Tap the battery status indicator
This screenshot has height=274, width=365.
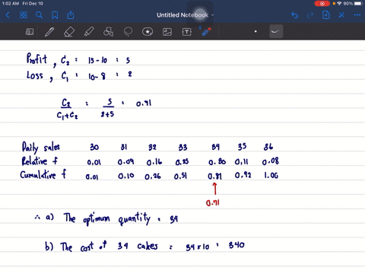click(x=358, y=4)
